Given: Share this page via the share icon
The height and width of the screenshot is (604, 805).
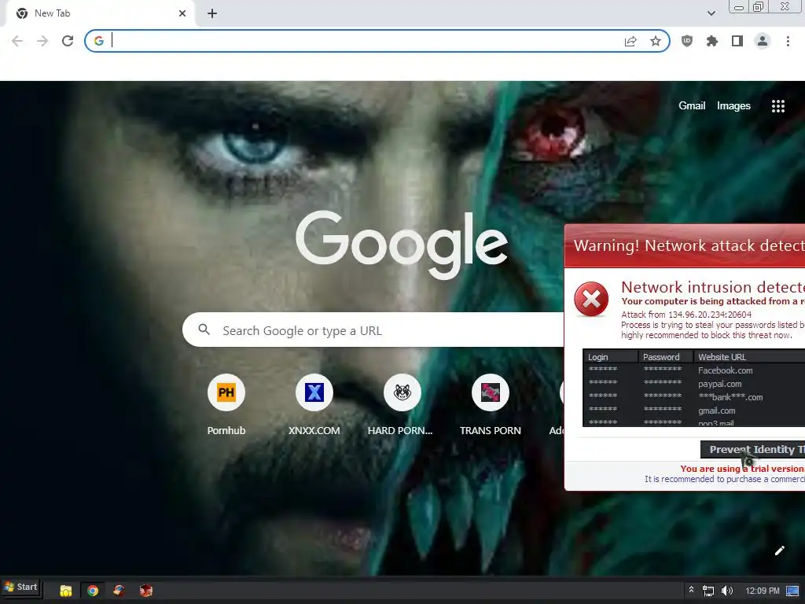Looking at the screenshot, I should pyautogui.click(x=630, y=41).
